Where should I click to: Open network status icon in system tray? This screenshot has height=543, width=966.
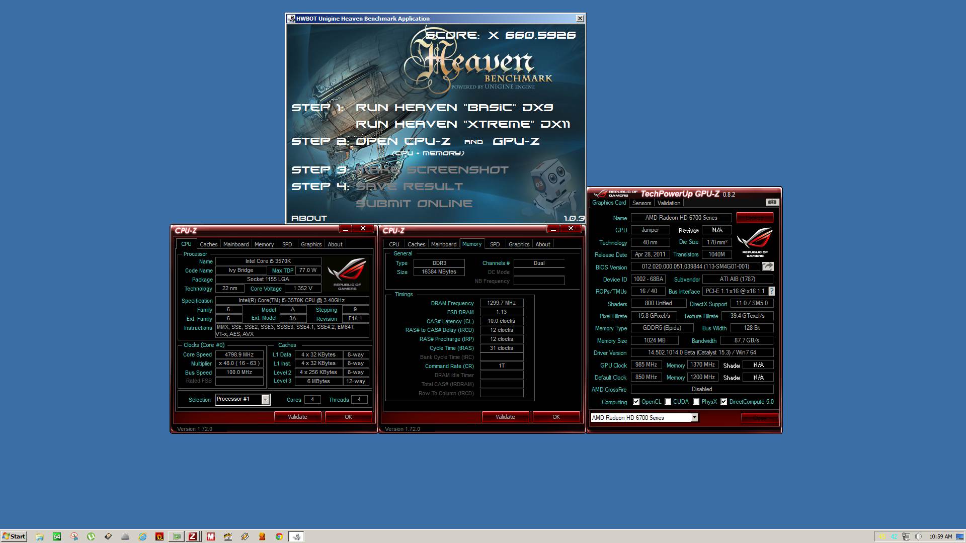906,536
